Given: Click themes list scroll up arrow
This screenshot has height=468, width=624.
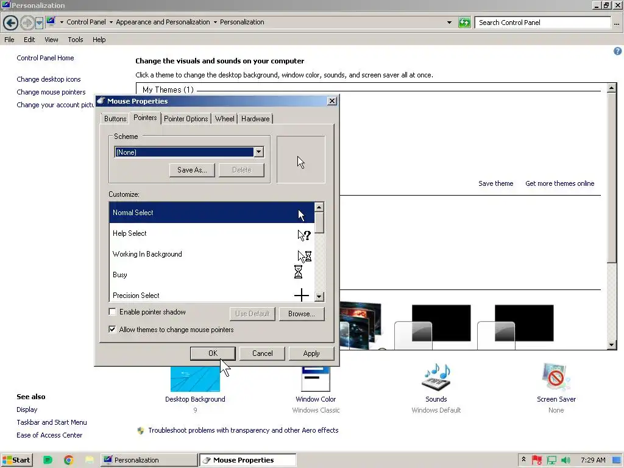Looking at the screenshot, I should tap(612, 88).
